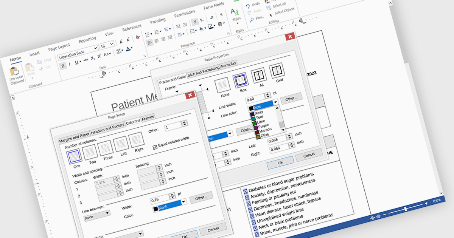Click the Center paragraph alignment icon
Image resolution: width=454 pixels, height=238 pixels.
click(157, 40)
